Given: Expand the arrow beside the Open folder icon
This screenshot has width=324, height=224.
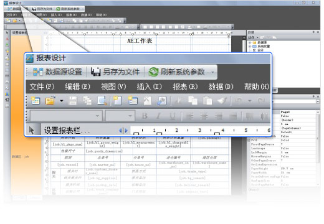Looking at the screenshot, I should (62, 101).
